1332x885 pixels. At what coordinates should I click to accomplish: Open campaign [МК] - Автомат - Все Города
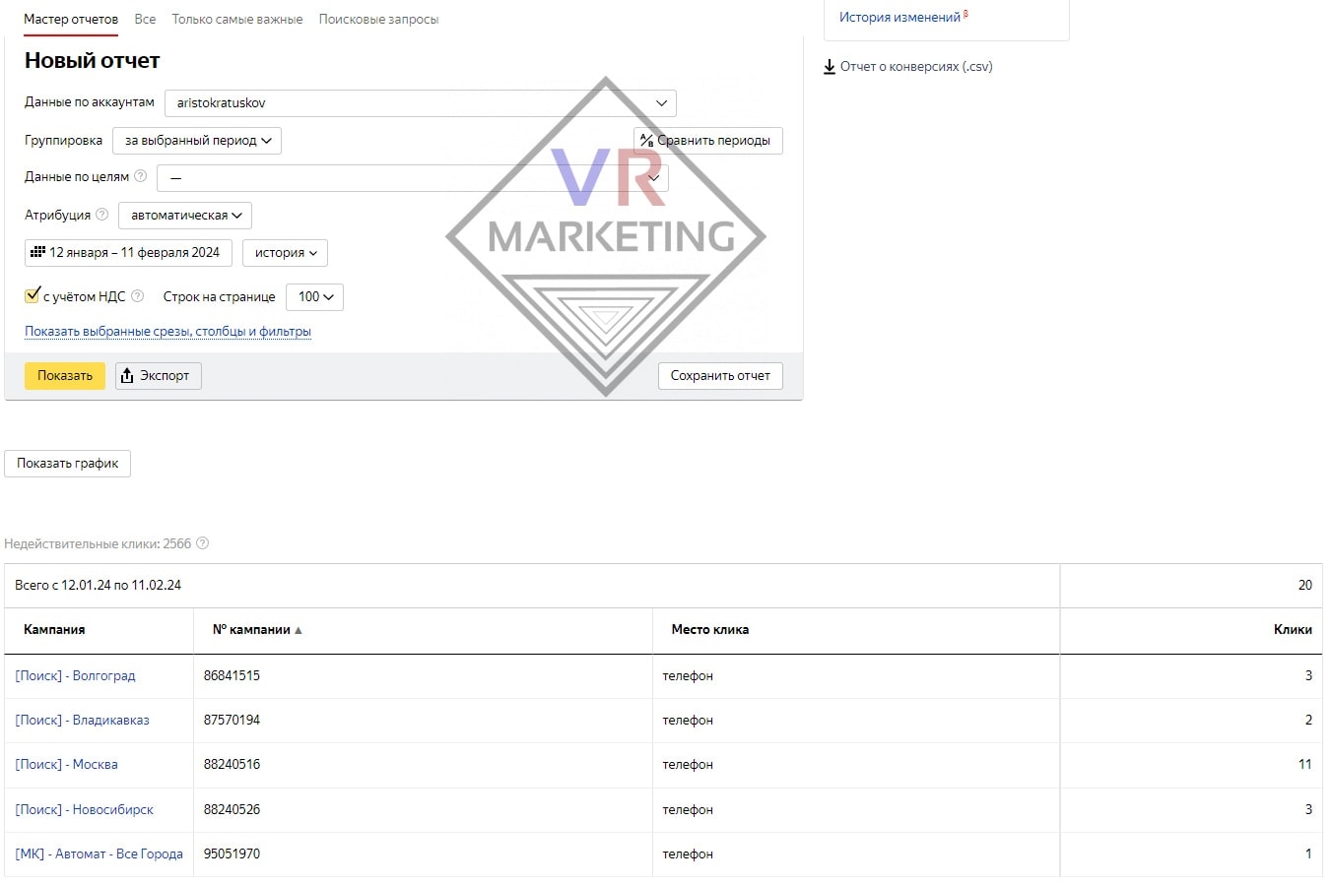tap(99, 854)
